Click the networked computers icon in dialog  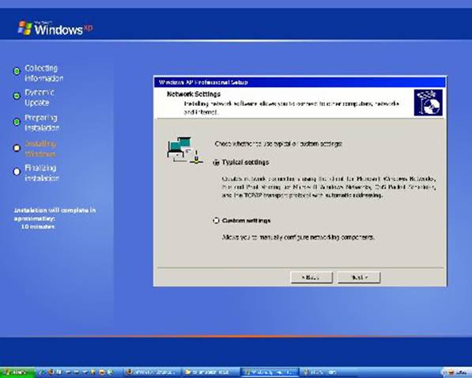coord(185,149)
